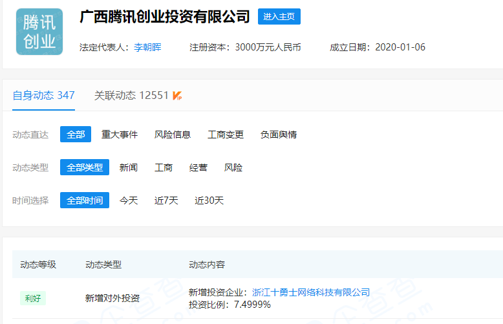Filter by 工商变更
503x324 pixels.
pos(226,135)
